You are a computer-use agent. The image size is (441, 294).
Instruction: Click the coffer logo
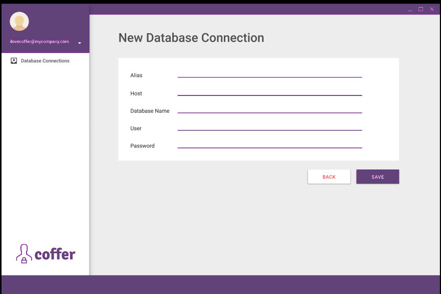point(45,254)
